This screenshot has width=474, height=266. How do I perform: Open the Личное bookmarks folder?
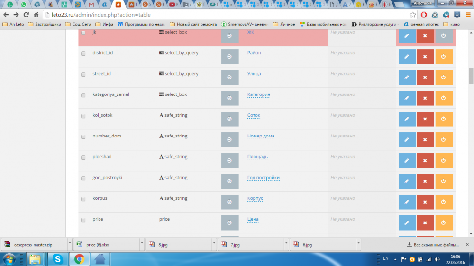(x=284, y=24)
